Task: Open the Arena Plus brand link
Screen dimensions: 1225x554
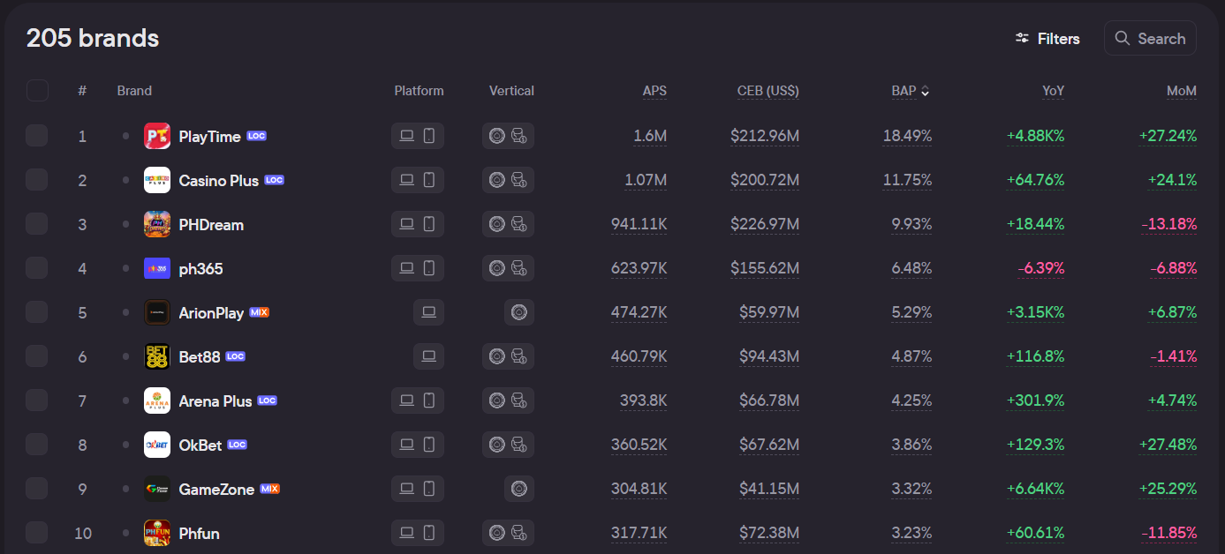Action: click(x=215, y=401)
